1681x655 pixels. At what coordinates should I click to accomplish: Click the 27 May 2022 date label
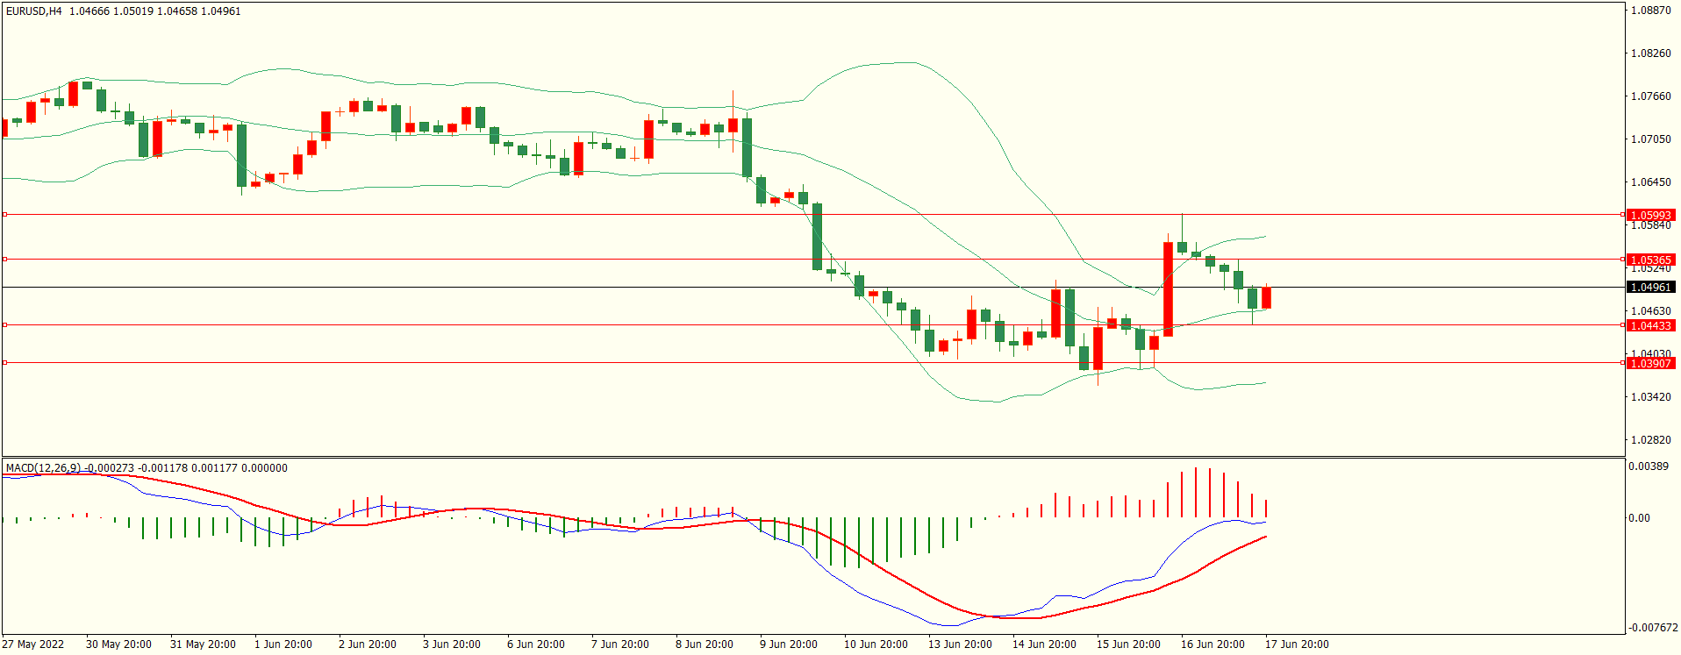(x=32, y=644)
